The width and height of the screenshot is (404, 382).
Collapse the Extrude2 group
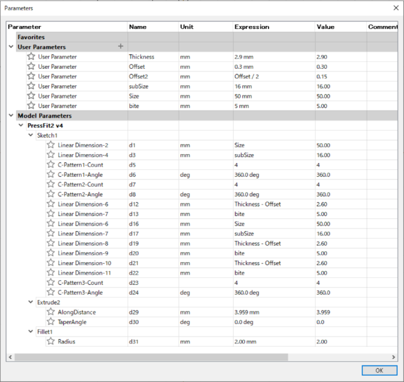pyautogui.click(x=31, y=302)
